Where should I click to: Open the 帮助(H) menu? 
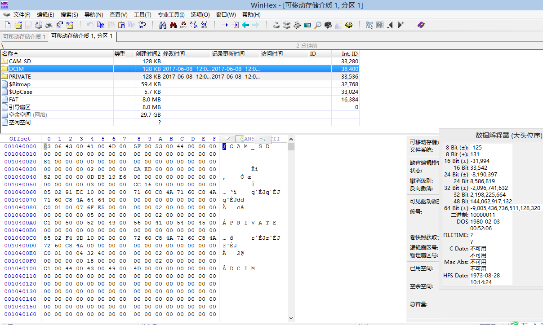pyautogui.click(x=251, y=15)
